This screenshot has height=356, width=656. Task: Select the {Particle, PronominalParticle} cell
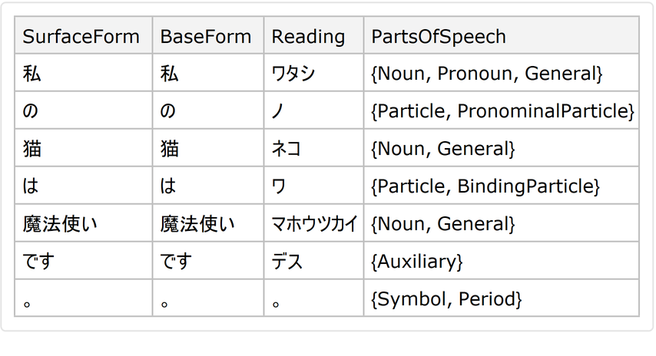(x=502, y=111)
